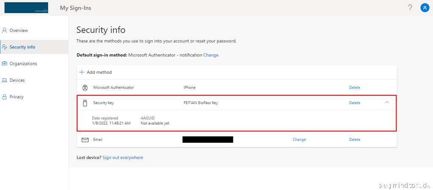Click the Devices laptop icon in sidebar
Image resolution: width=433 pixels, height=190 pixels.
pos(5,80)
